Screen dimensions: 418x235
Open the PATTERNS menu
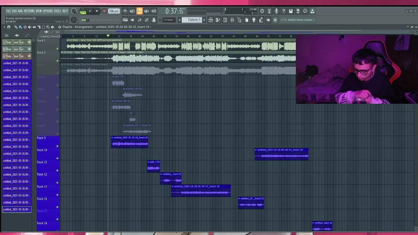[29, 11]
